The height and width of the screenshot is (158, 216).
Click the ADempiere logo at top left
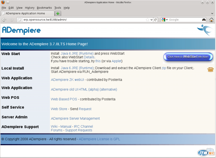[21, 30]
